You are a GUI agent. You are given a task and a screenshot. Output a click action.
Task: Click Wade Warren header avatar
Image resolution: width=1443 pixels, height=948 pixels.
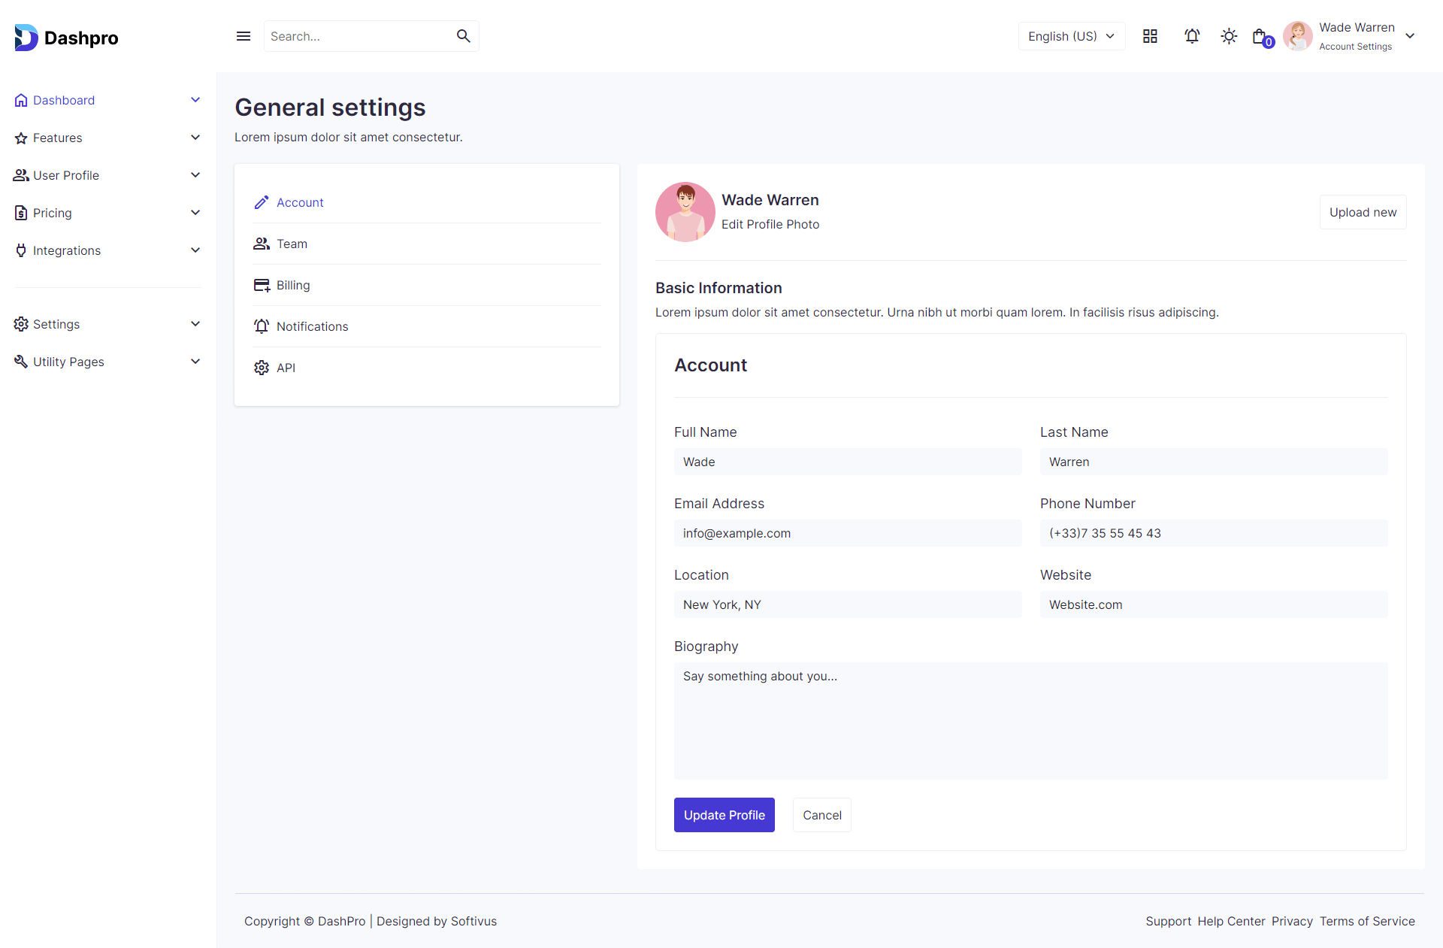[1298, 36]
